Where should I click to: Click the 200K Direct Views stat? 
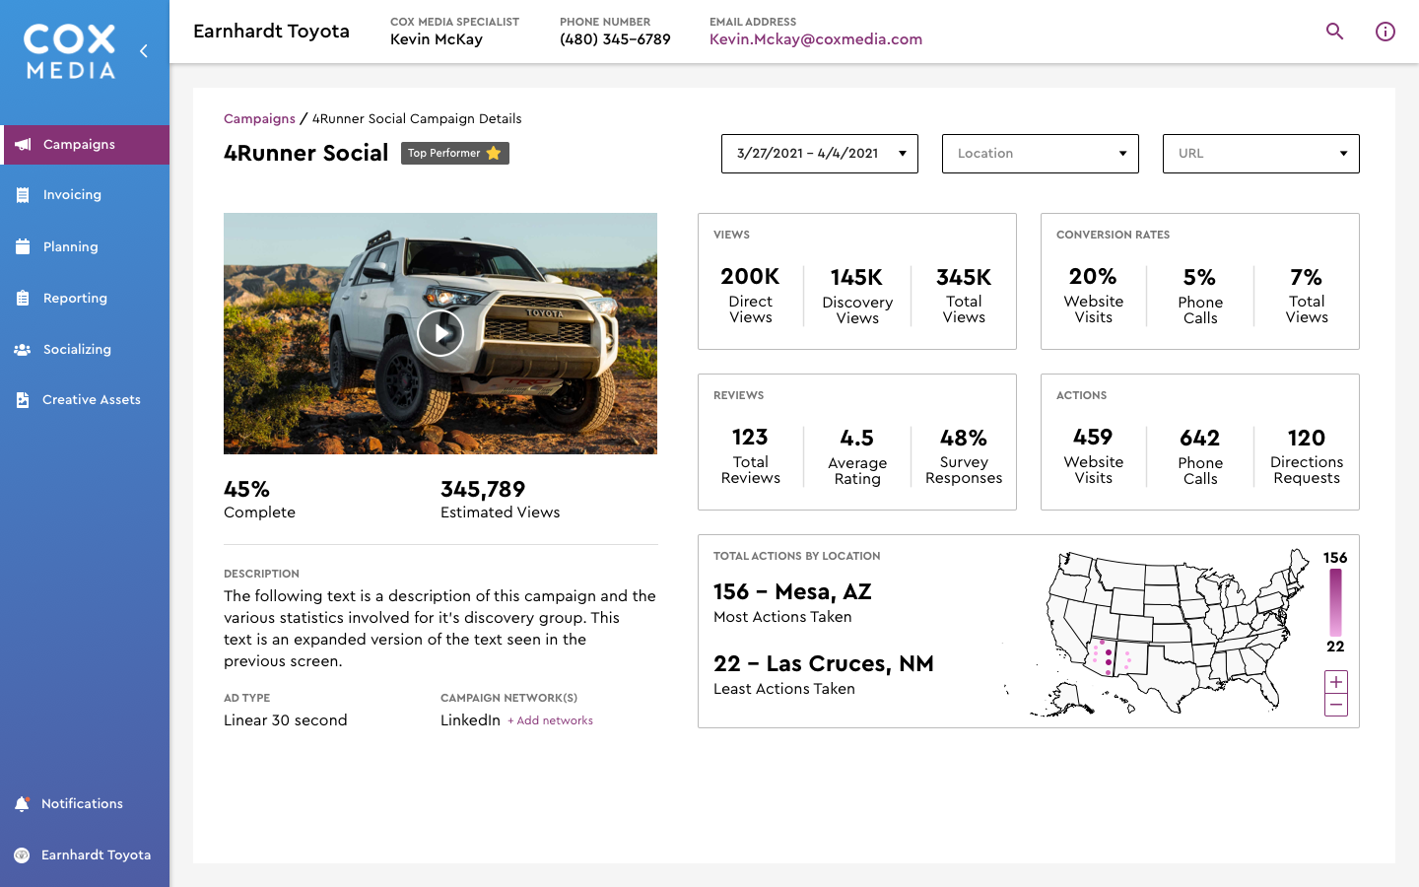[x=751, y=295]
